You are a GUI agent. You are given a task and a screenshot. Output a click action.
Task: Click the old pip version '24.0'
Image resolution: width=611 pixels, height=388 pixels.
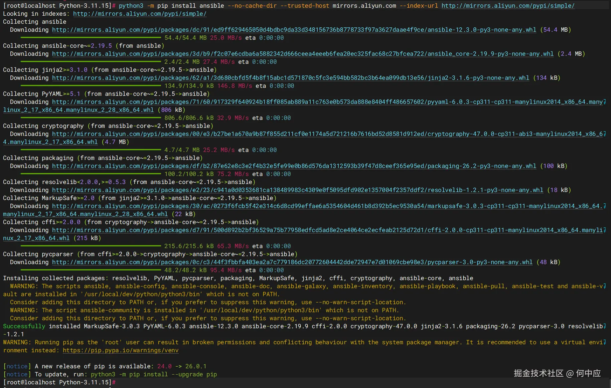click(164, 366)
